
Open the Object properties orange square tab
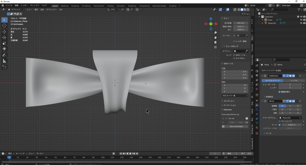click(x=257, y=101)
